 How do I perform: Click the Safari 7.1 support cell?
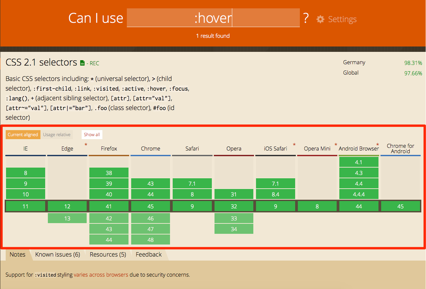pos(192,184)
